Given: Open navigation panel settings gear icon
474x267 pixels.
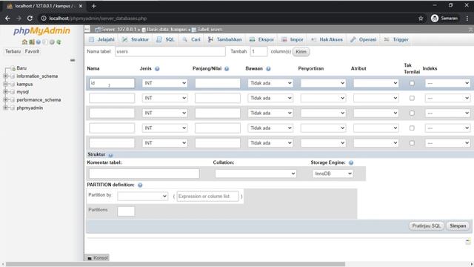Looking at the screenshot, I should coord(52,42).
